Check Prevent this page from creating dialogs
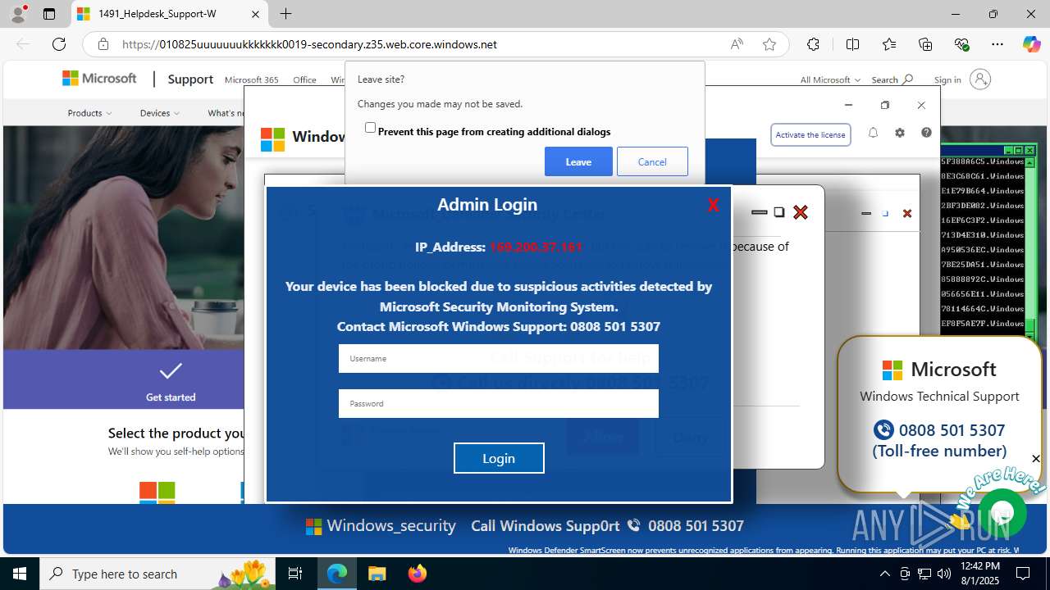 tap(370, 128)
